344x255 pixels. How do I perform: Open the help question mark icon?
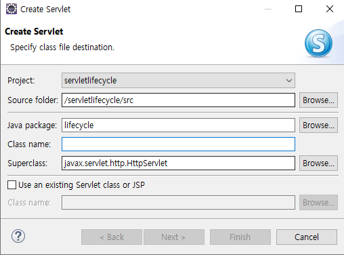point(18,237)
